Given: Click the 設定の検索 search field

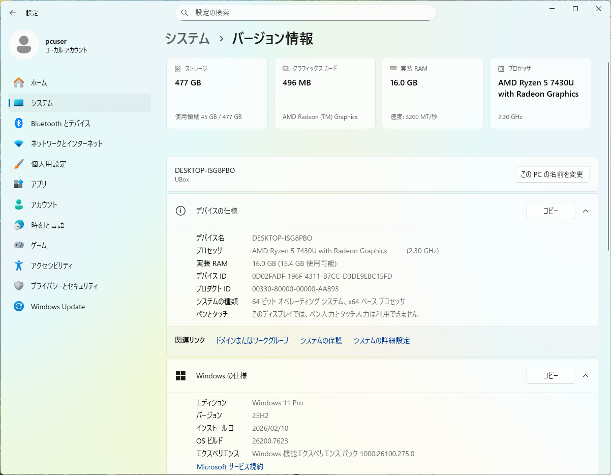Looking at the screenshot, I should click(305, 13).
